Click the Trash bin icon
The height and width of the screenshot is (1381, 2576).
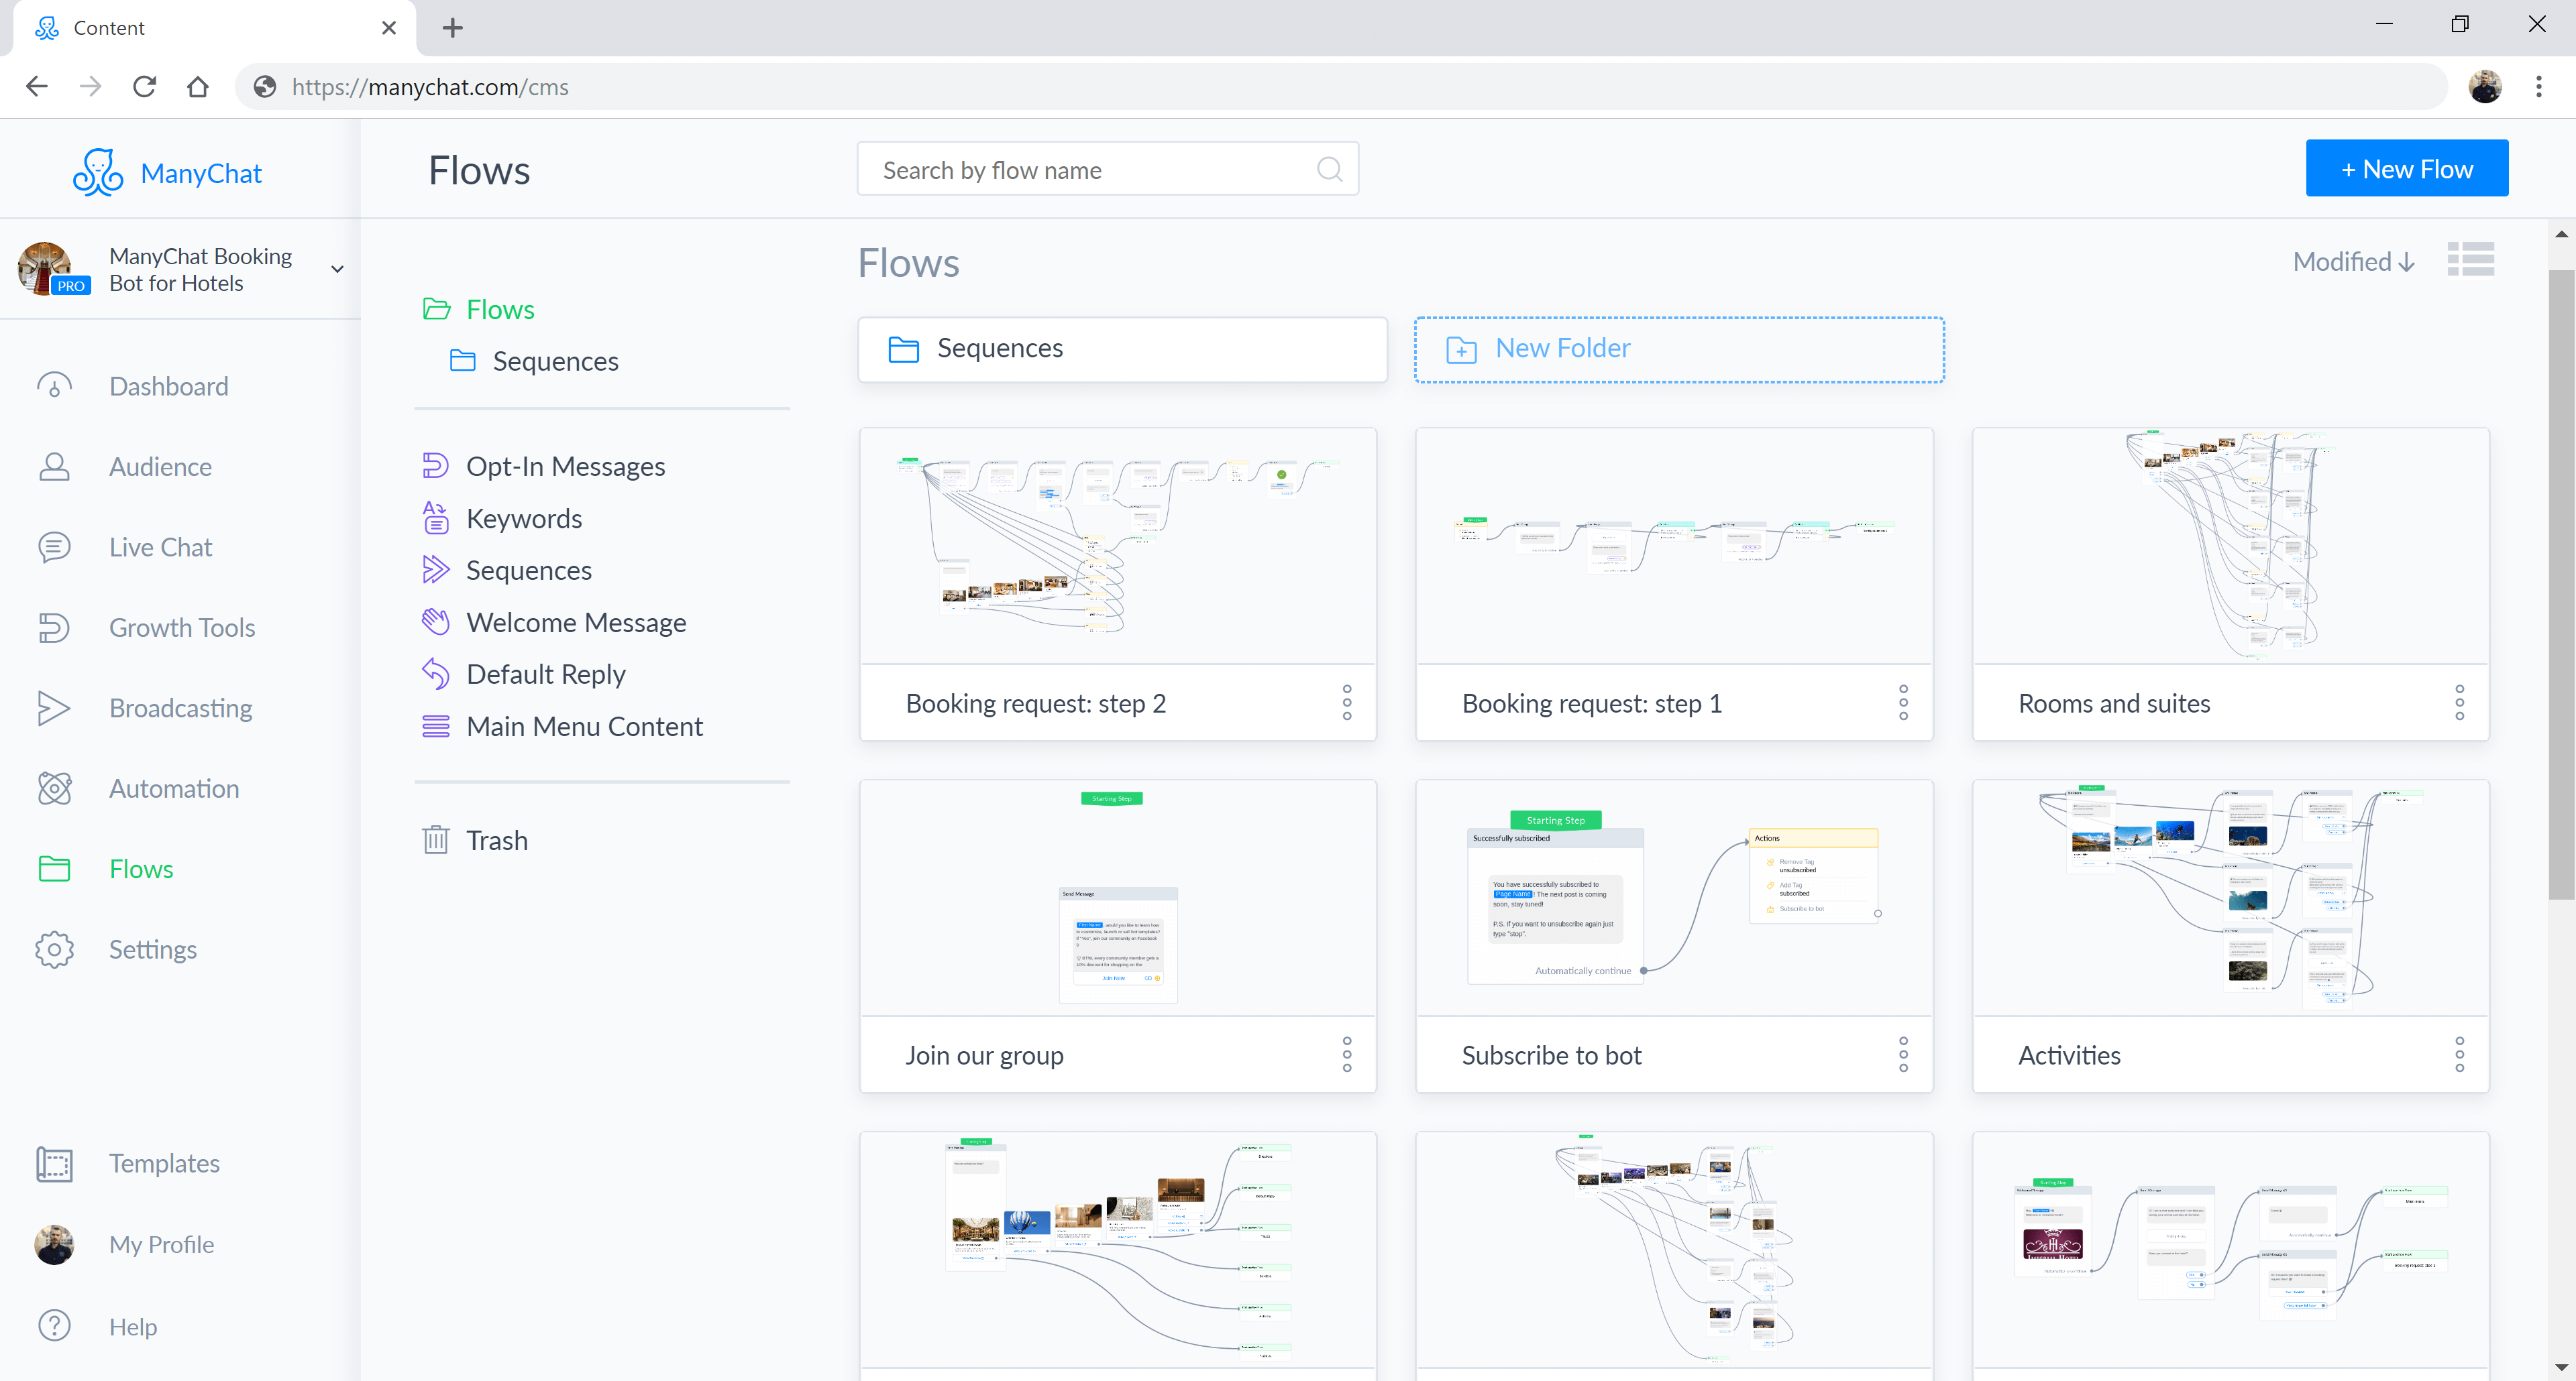(x=435, y=839)
